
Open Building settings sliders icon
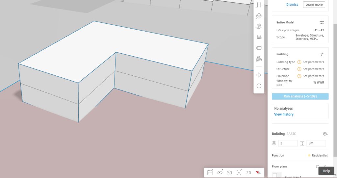322,54
